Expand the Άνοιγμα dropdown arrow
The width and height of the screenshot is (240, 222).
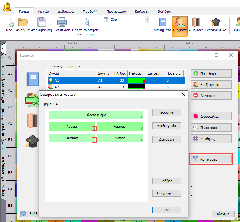tap(23, 34)
